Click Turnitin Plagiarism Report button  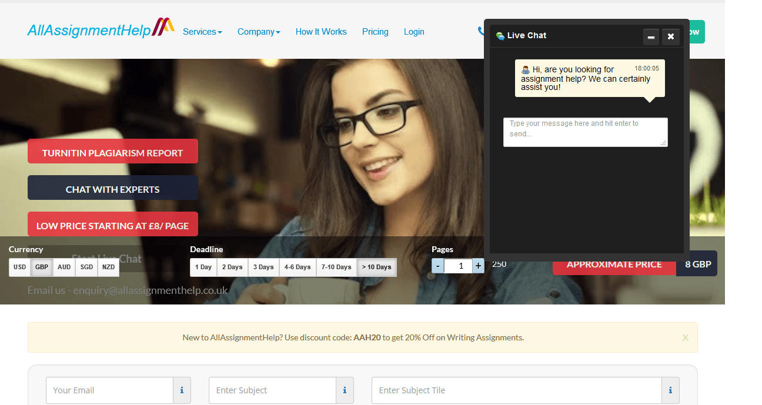[x=113, y=152]
